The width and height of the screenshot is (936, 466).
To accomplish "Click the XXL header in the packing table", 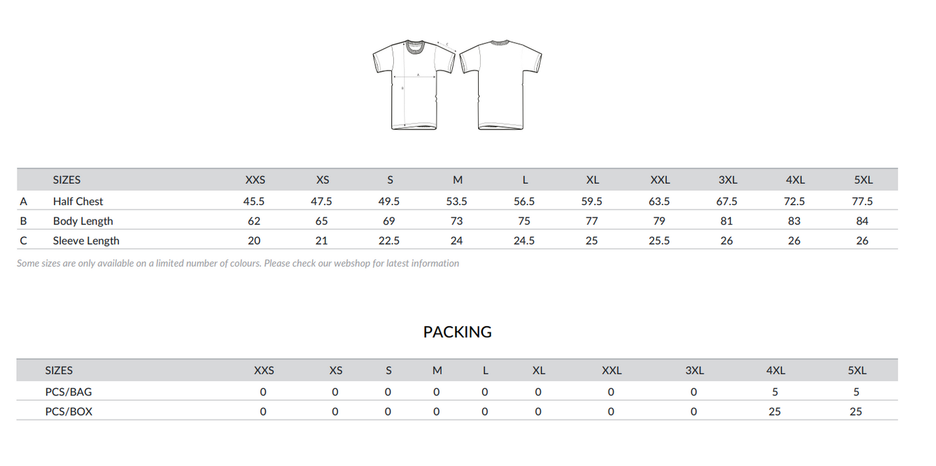I will [x=611, y=370].
